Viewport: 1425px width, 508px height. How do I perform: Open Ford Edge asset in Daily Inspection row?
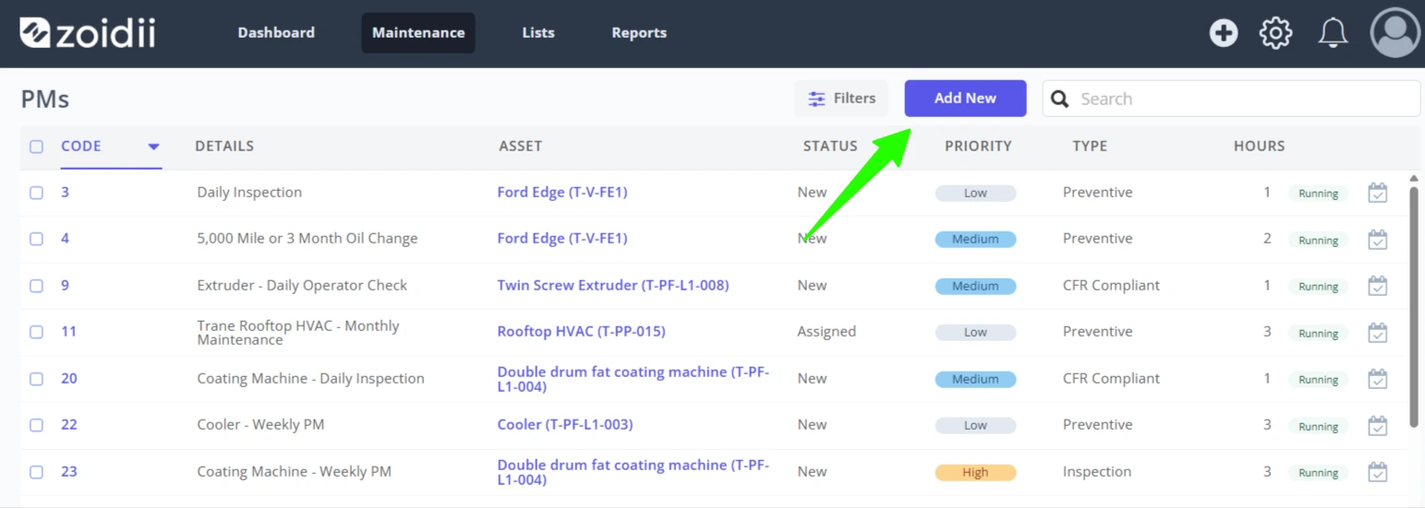[562, 193]
